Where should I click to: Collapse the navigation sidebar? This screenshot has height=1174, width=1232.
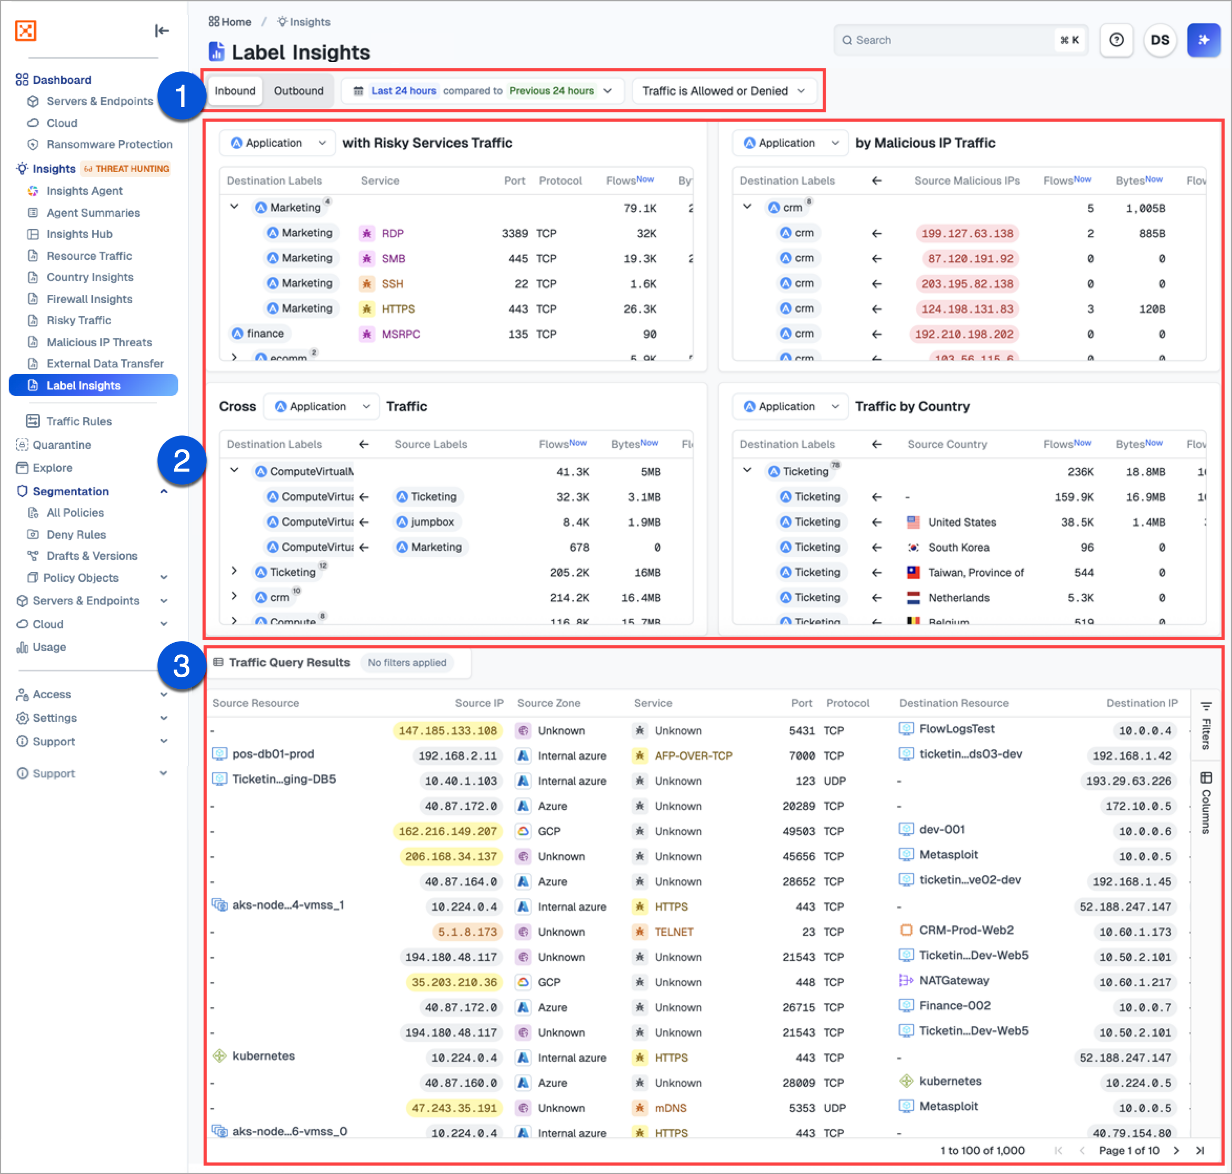click(162, 30)
